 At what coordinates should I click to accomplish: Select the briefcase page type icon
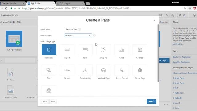[49, 91]
